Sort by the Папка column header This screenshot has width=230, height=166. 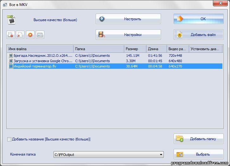(x=99, y=49)
